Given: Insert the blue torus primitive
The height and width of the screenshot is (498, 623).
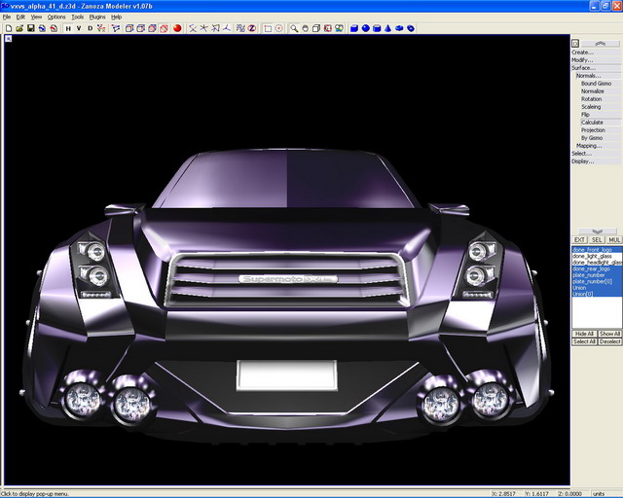Looking at the screenshot, I should click(x=399, y=28).
